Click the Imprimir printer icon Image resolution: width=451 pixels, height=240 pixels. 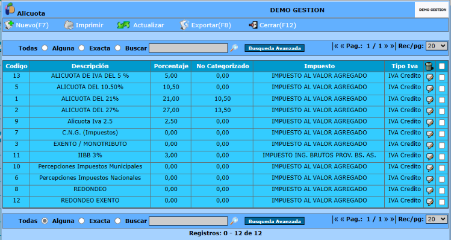[69, 25]
